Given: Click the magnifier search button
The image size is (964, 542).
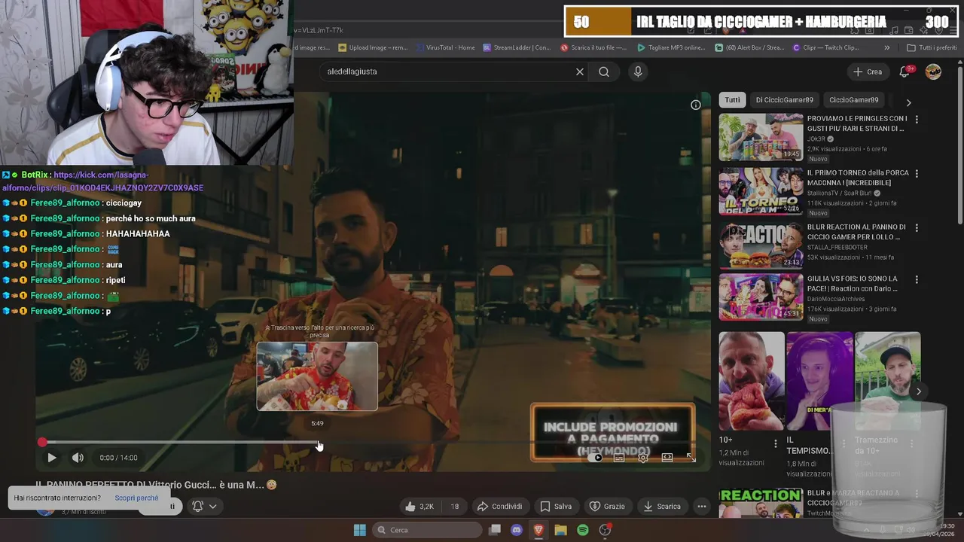Looking at the screenshot, I should tap(604, 72).
